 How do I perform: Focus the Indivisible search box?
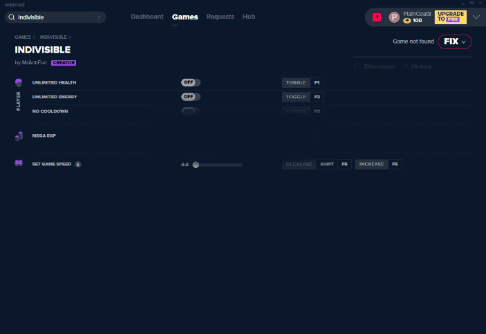[55, 17]
